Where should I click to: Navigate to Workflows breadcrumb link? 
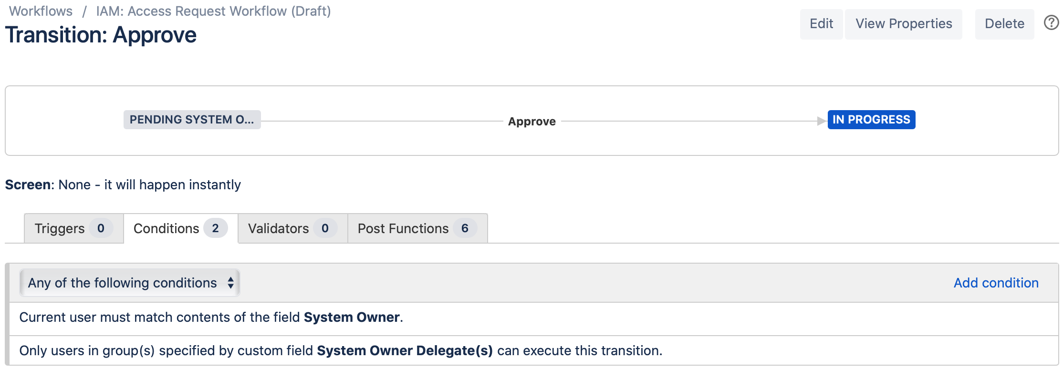coord(41,11)
